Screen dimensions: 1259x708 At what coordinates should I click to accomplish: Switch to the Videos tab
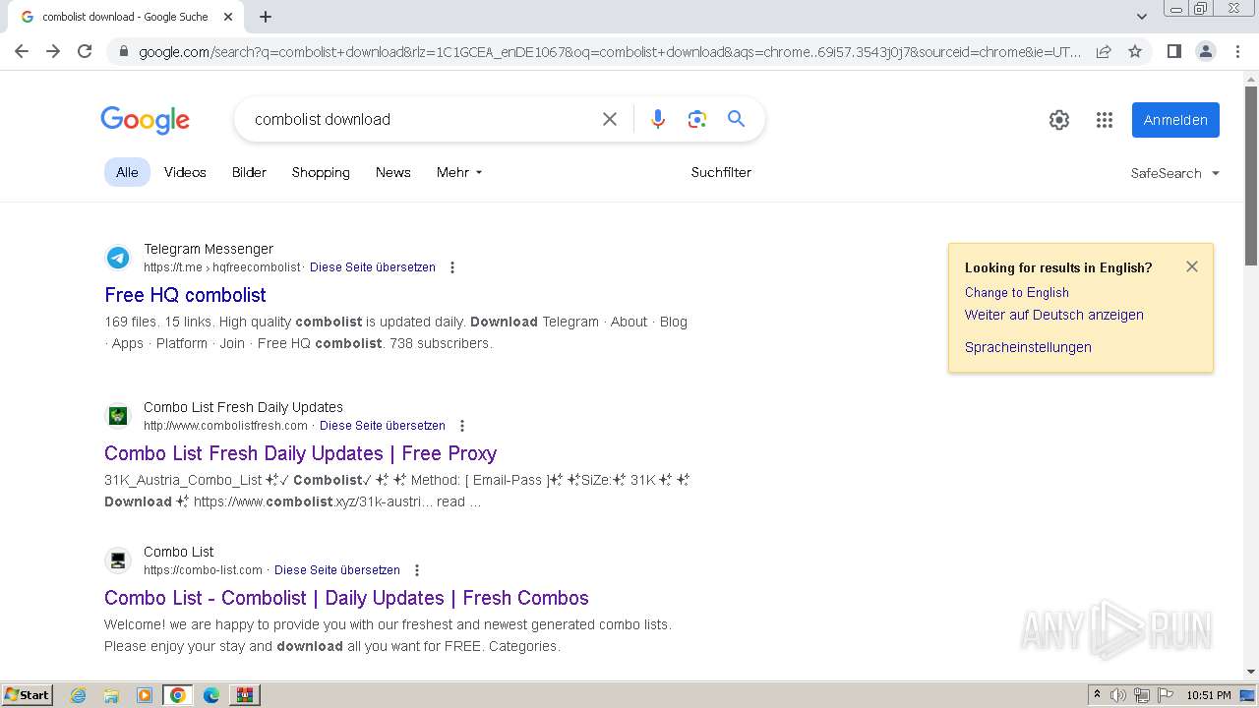(x=185, y=172)
